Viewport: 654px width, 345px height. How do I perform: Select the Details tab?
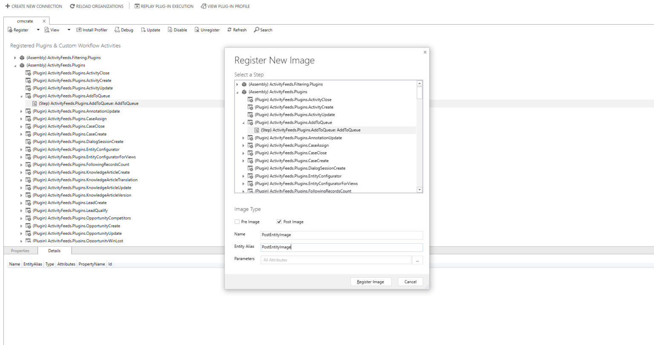(x=54, y=251)
